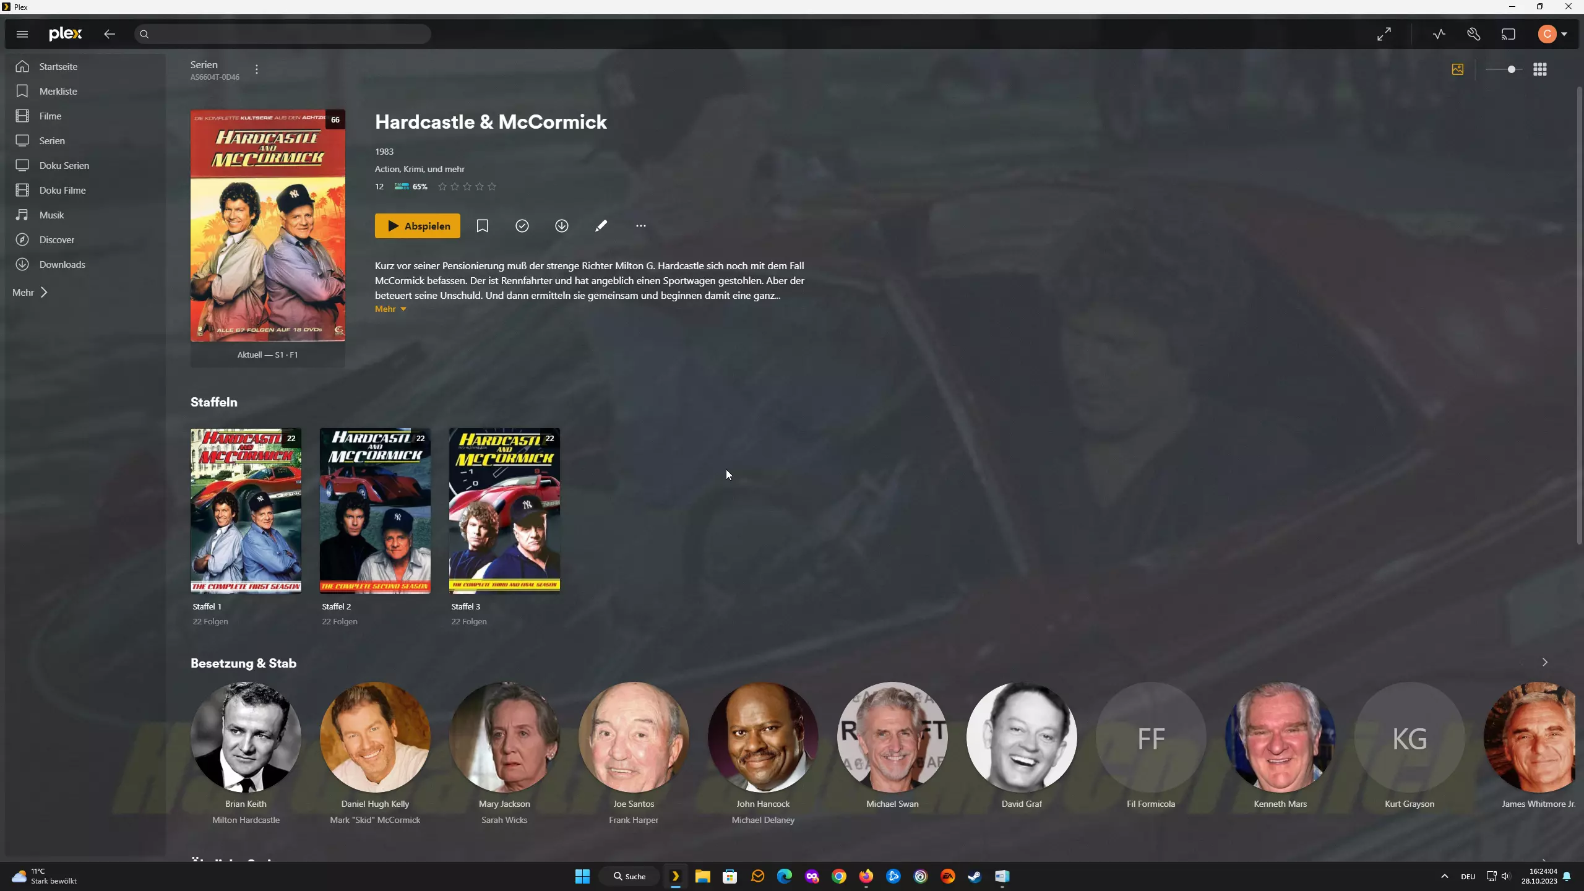Open the Windows Start menu
The width and height of the screenshot is (1584, 891).
[582, 876]
